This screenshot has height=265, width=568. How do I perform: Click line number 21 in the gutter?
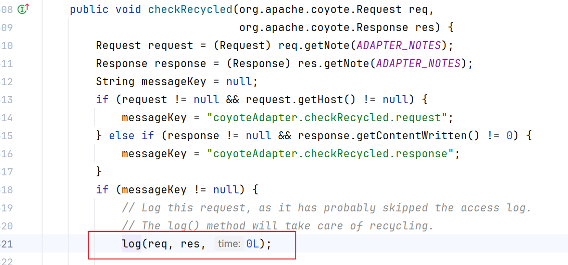pos(7,244)
